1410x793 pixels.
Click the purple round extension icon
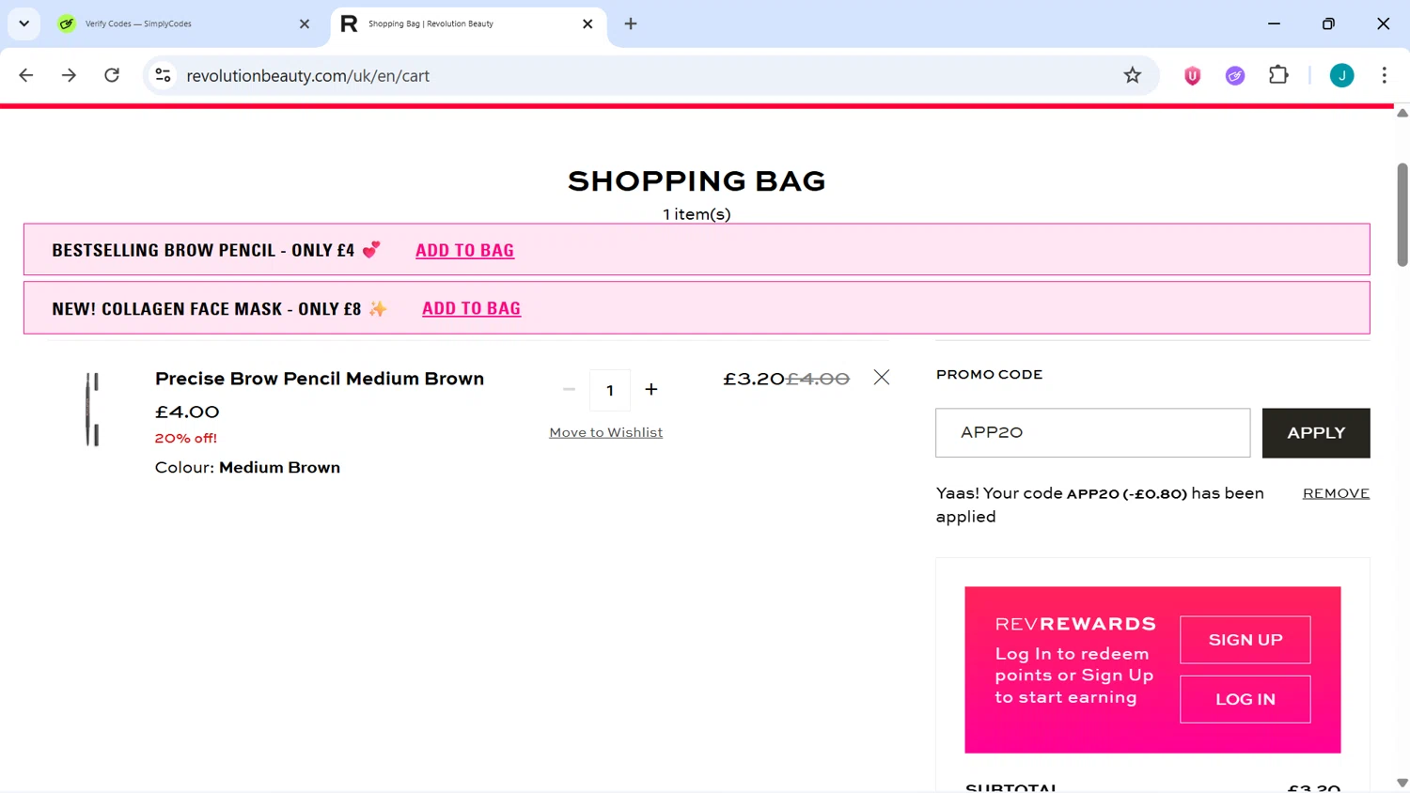pyautogui.click(x=1235, y=76)
